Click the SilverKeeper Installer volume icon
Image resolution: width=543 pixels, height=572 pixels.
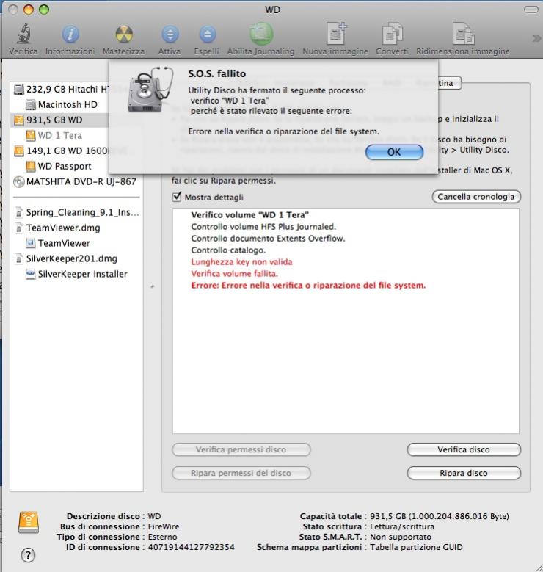click(x=31, y=274)
